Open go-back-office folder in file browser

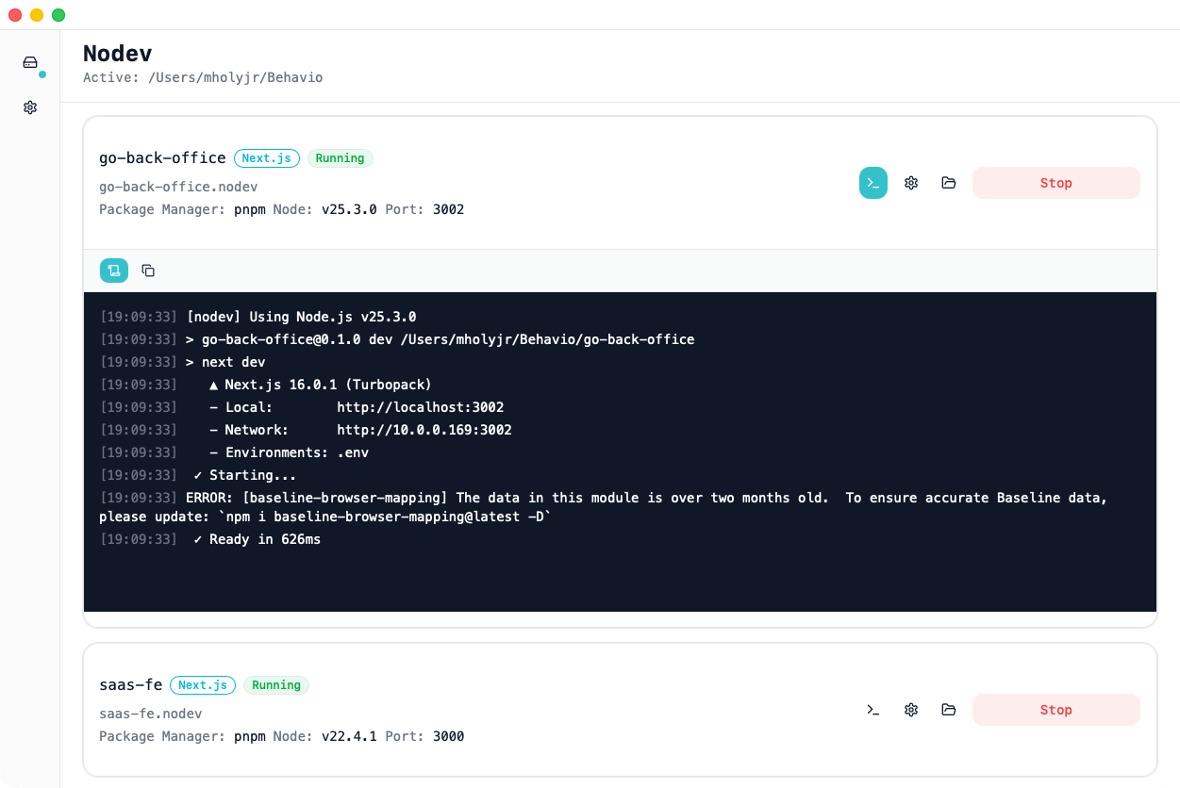click(x=948, y=182)
